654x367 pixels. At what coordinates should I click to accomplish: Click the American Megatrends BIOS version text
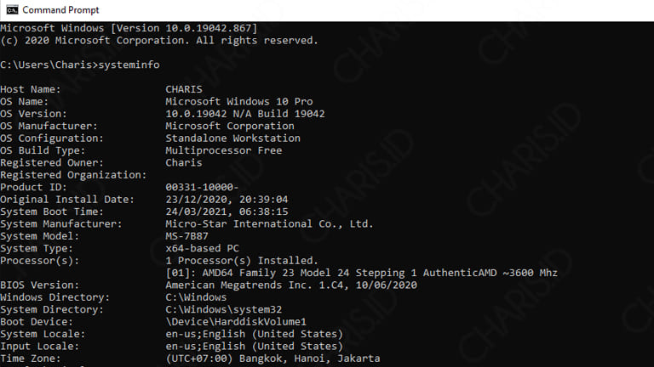tap(291, 285)
